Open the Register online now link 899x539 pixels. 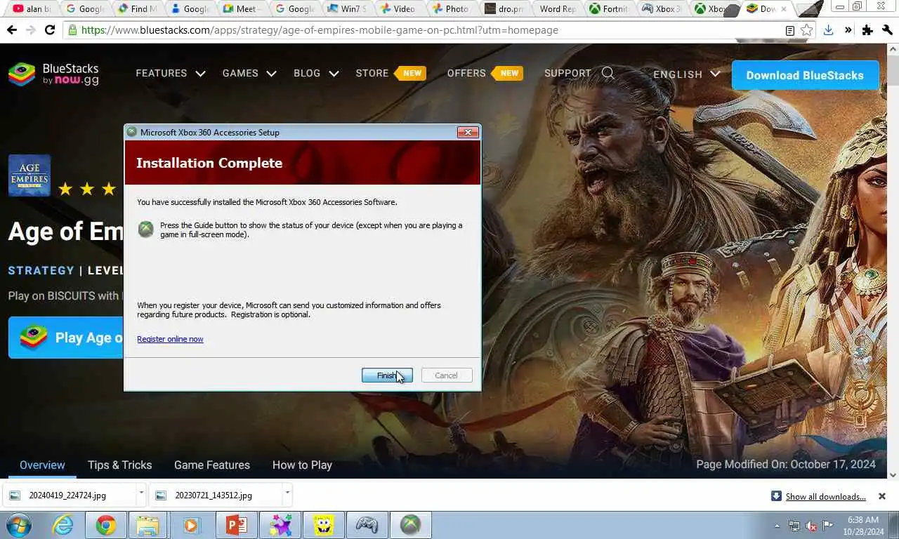[170, 339]
